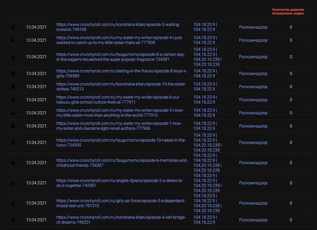Click IP 104.20.18.239 in tsugumomo episode-6 row
The height and width of the screenshot is (230, 317).
[x=207, y=170]
